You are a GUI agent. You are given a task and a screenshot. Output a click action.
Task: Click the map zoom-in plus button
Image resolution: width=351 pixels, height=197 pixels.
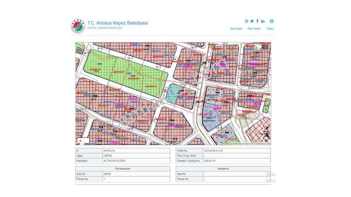point(80,141)
